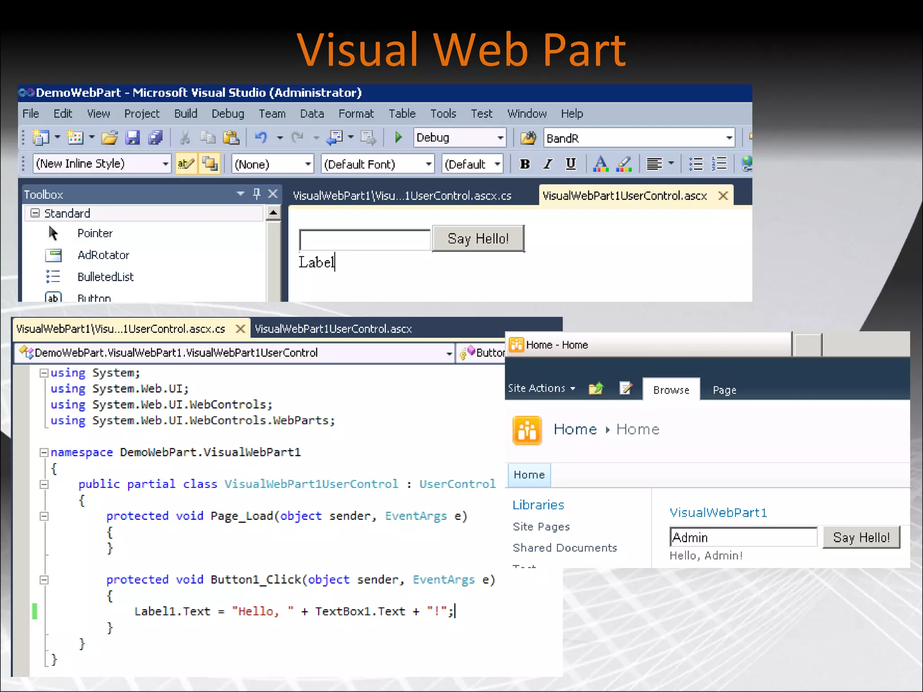Screen dimensions: 923x692
Task: Click the Navigate Backward icon
Action: [x=334, y=137]
